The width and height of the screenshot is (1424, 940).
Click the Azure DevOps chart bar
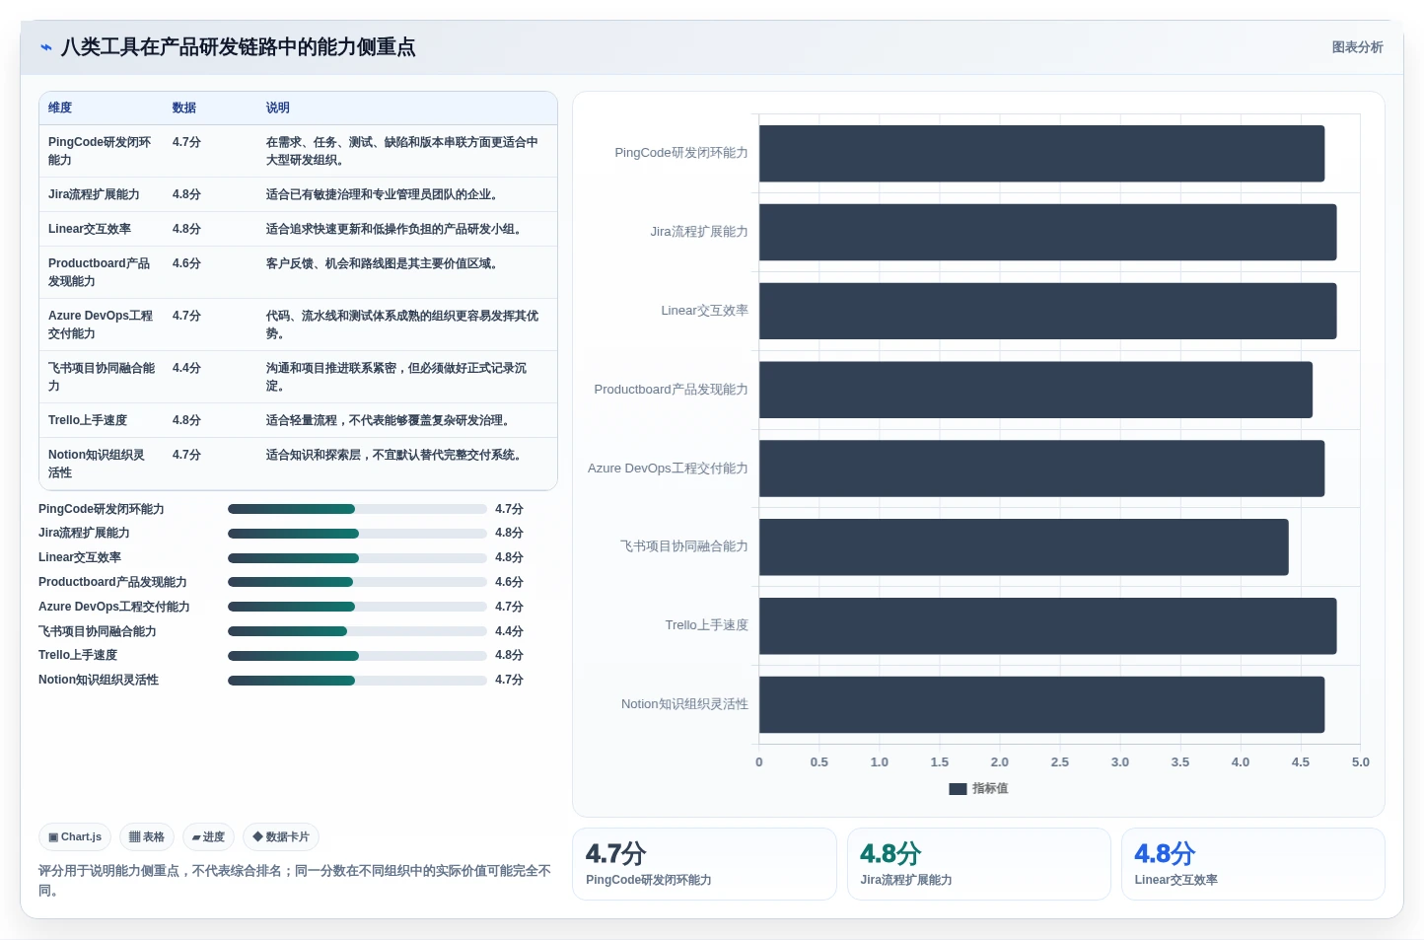point(1041,469)
